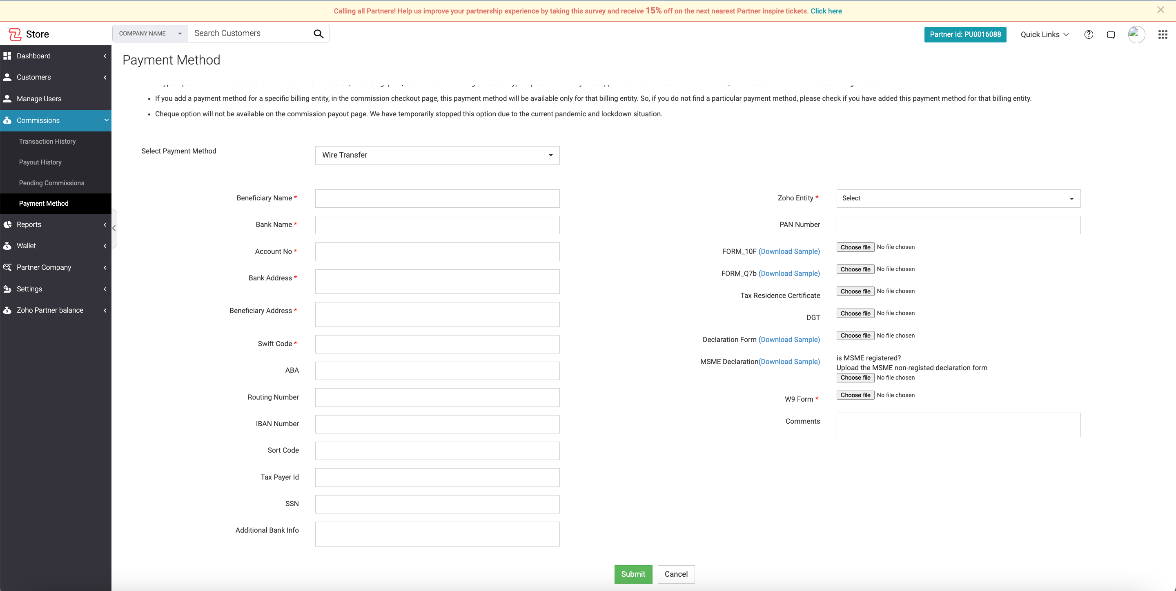Click the Manage Users sidebar icon
The image size is (1176, 591).
pyautogui.click(x=7, y=99)
